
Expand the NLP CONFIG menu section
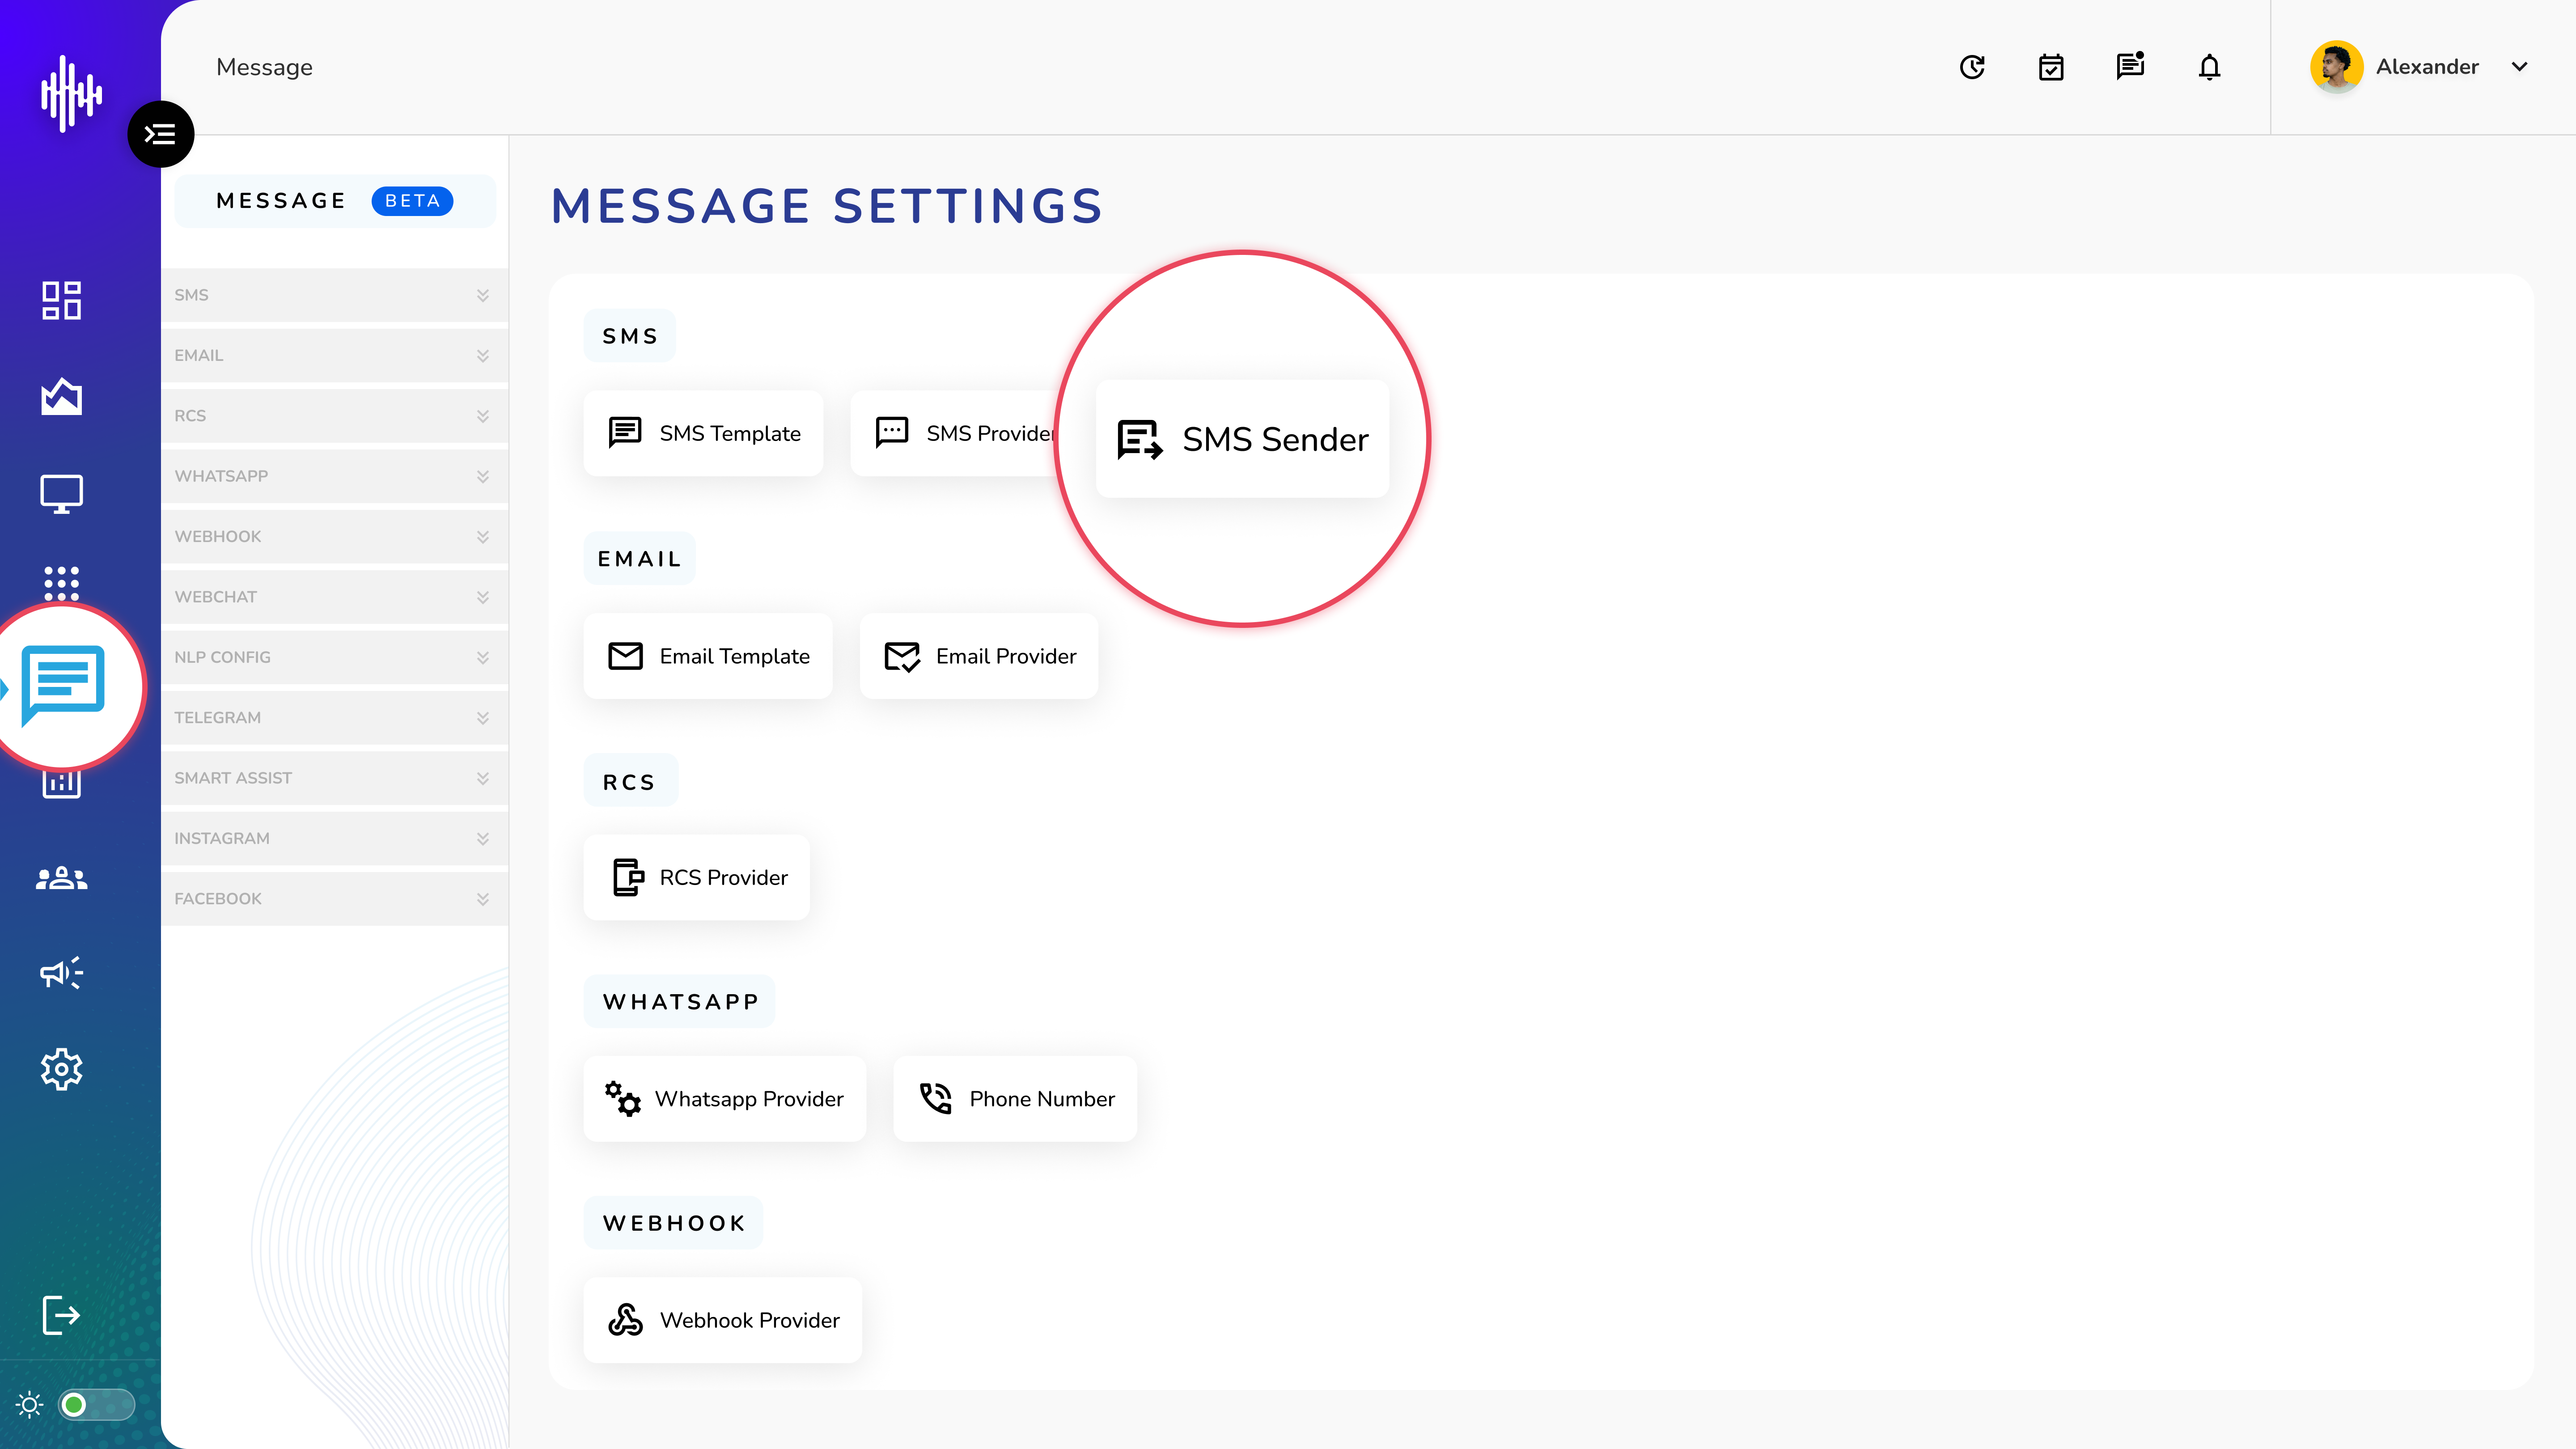click(x=334, y=657)
